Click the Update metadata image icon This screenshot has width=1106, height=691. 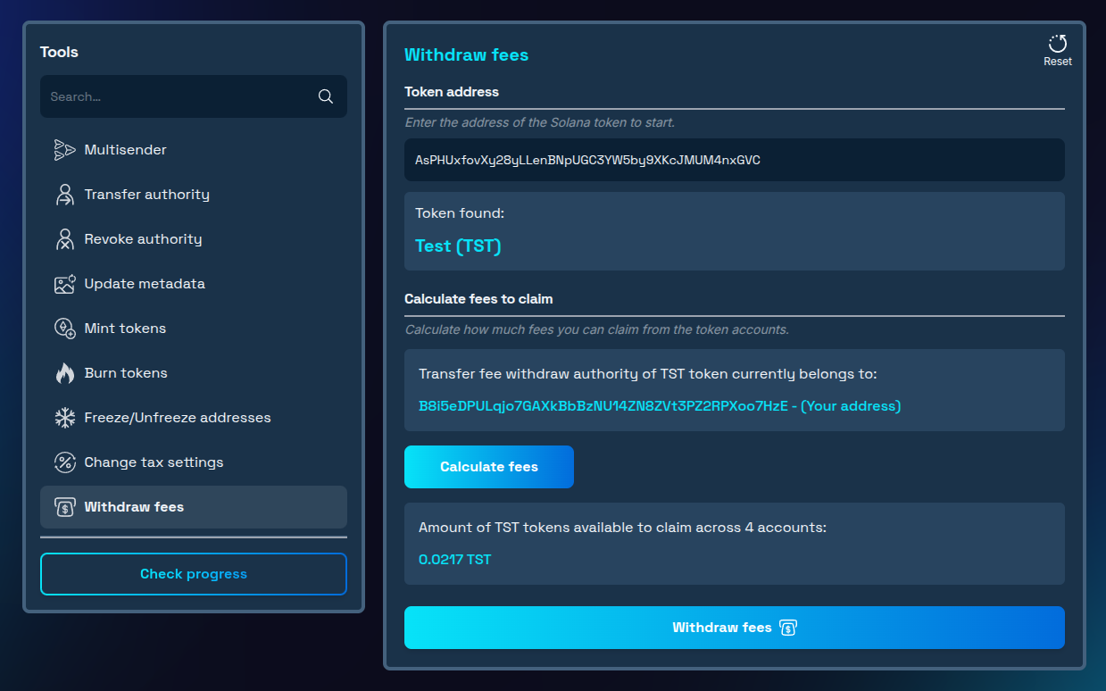click(64, 284)
